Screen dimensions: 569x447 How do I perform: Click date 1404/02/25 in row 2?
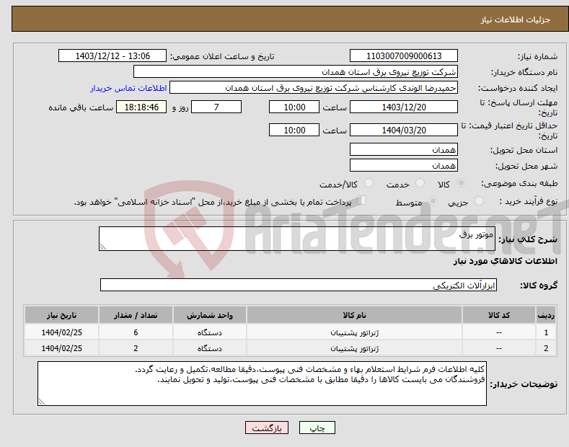tap(62, 348)
